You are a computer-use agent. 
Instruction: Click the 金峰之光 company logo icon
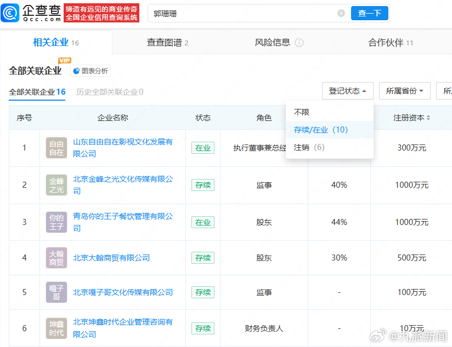(56, 185)
